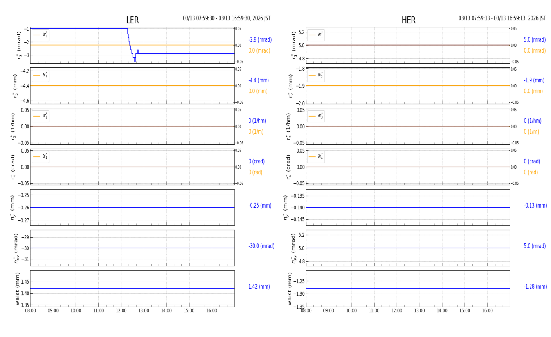Click the blue -1.28 (mm) HER waist value

(535, 287)
